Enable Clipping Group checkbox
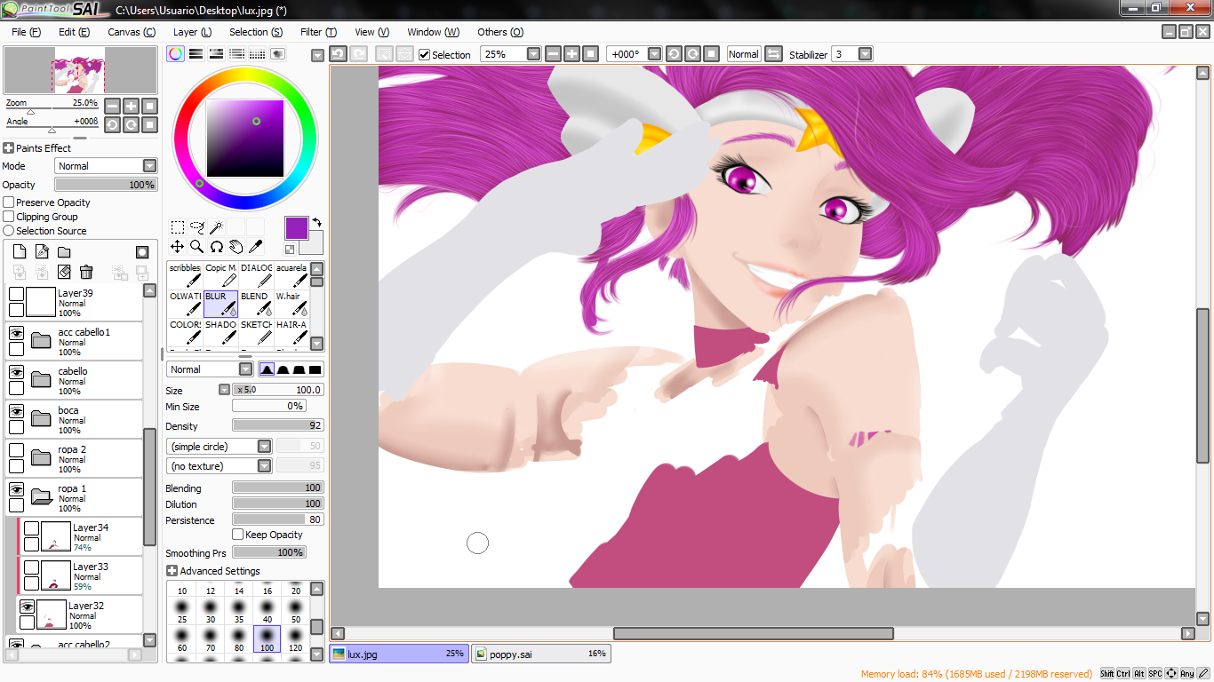This screenshot has width=1214, height=682. click(9, 217)
